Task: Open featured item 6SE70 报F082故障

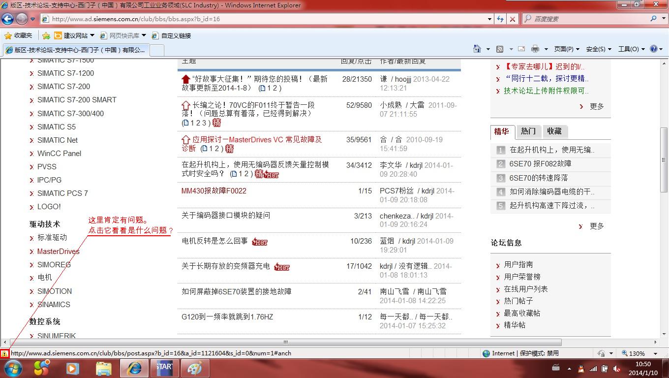Action: [541, 164]
